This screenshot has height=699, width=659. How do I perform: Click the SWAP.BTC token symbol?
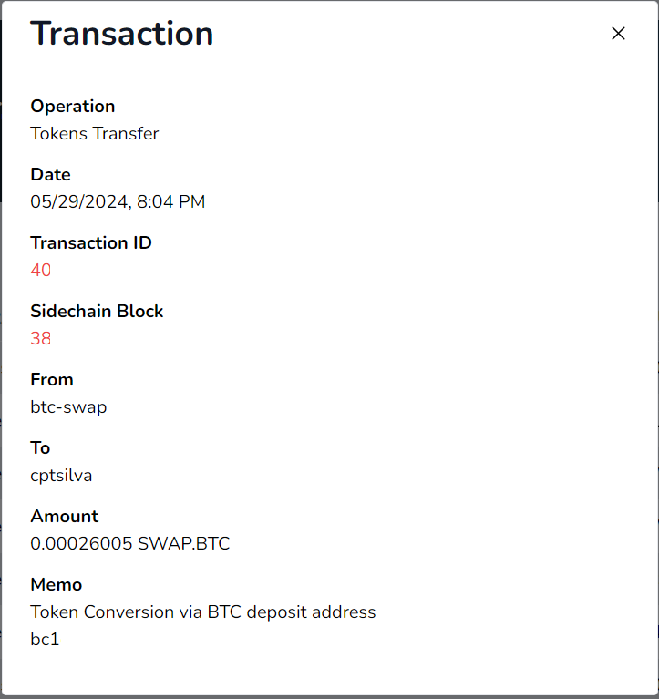click(183, 544)
